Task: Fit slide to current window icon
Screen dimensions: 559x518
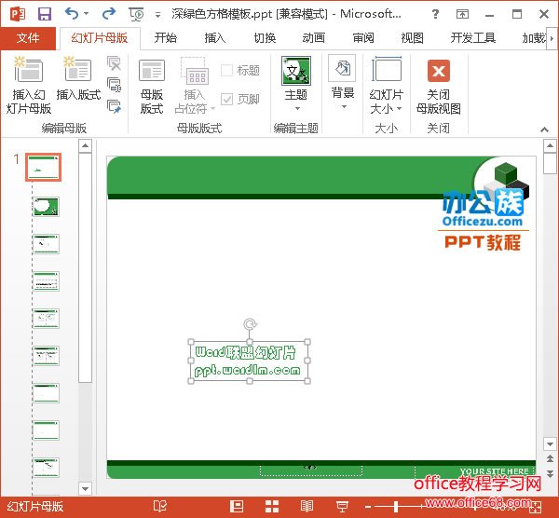Action: [x=537, y=507]
